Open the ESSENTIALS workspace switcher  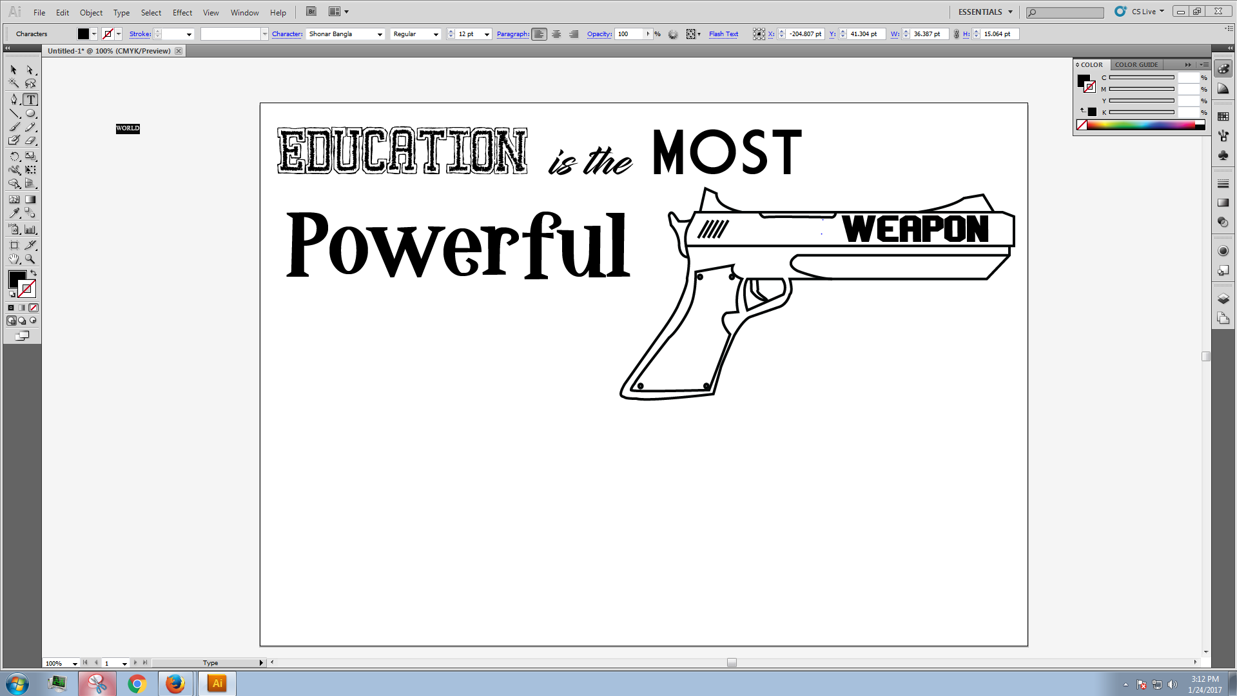[985, 12]
